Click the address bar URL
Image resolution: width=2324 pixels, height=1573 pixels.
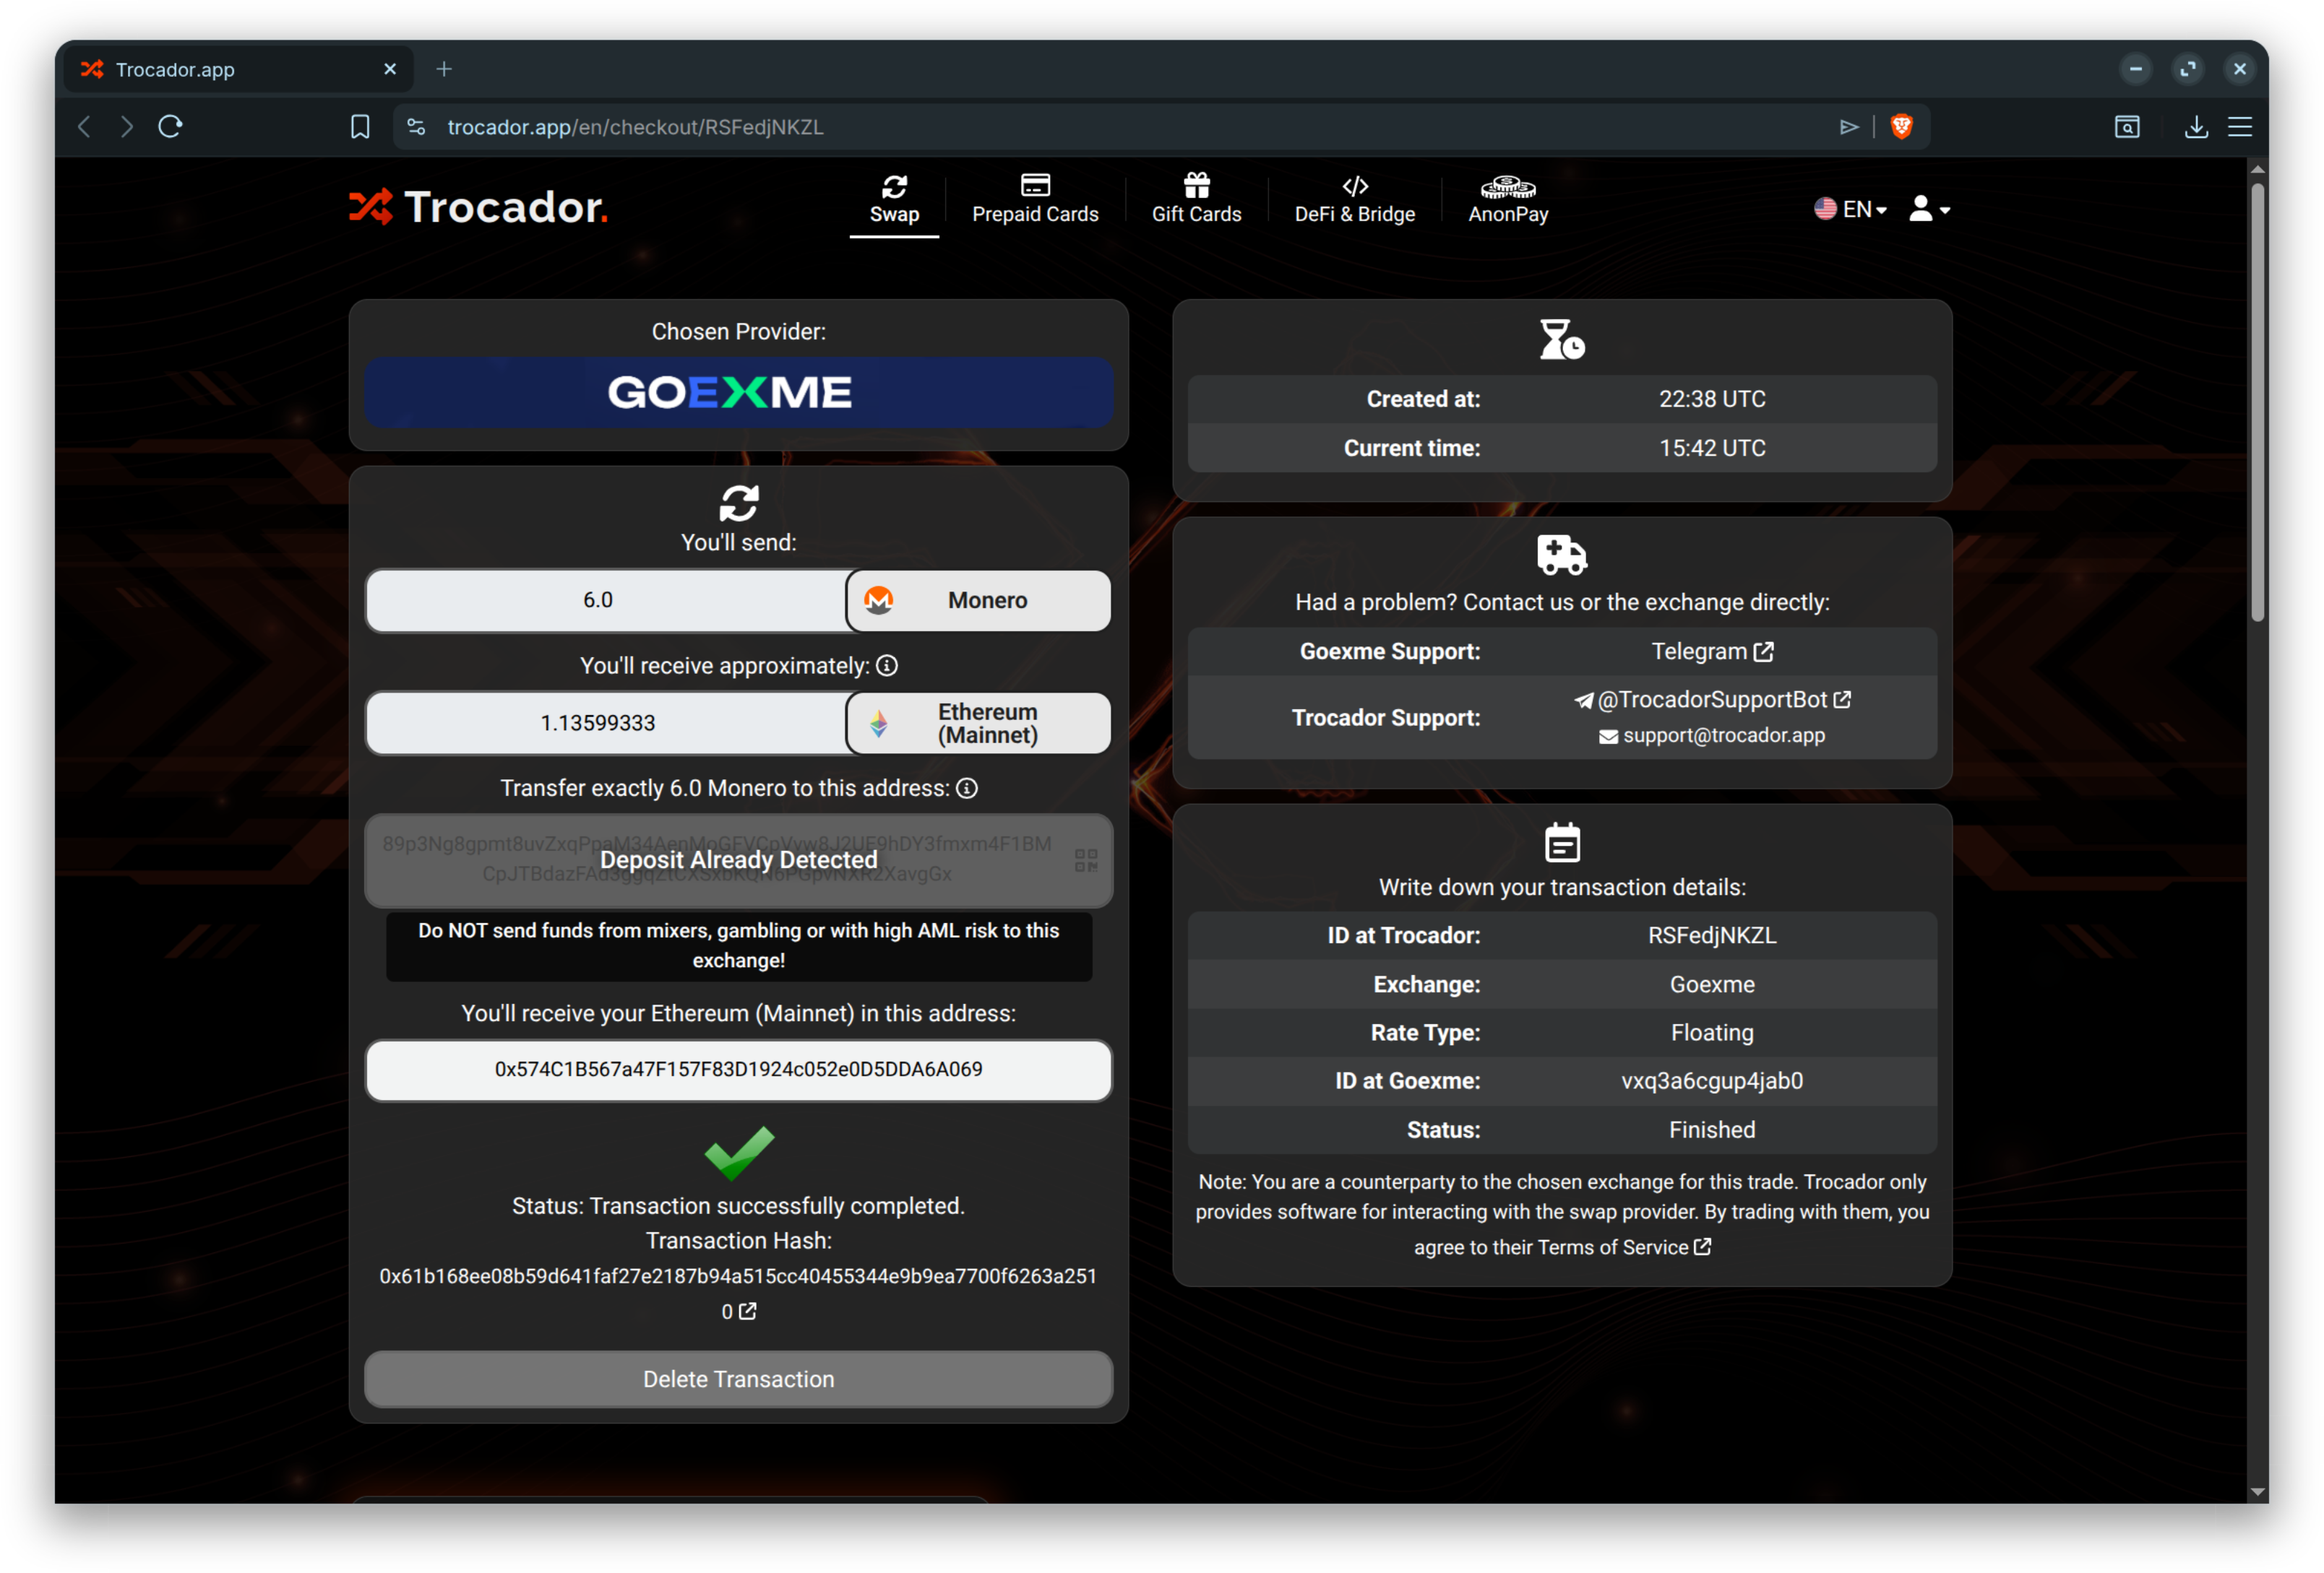point(635,127)
